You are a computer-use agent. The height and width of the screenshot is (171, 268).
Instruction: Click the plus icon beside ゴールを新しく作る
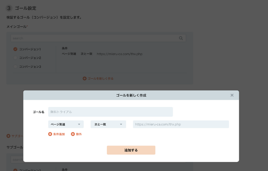pyautogui.click(x=85, y=79)
